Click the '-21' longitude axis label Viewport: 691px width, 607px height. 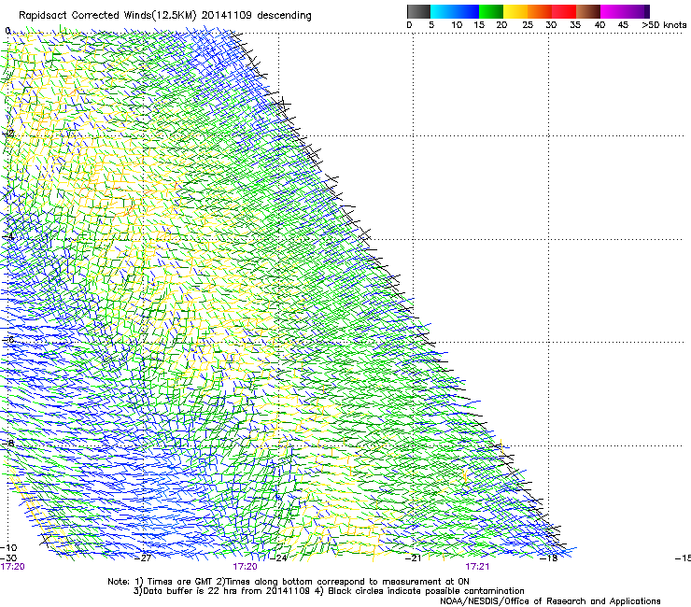point(414,558)
